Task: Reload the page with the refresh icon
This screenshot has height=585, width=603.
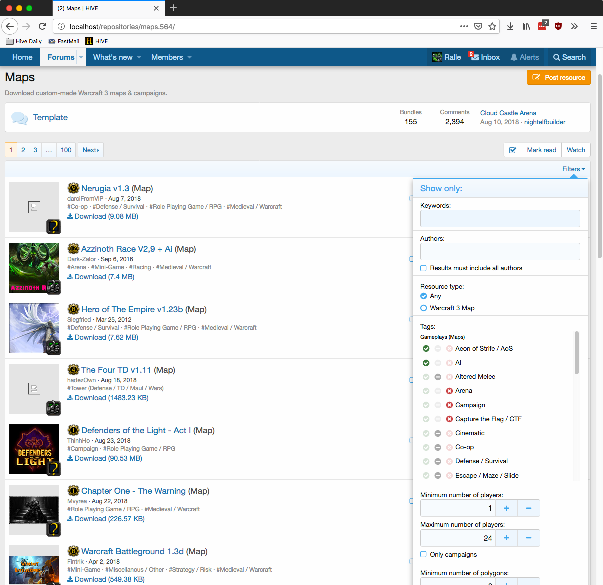Action: point(43,26)
